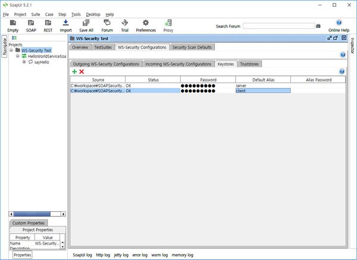The width and height of the screenshot is (357, 260).
Task: Click the Search Forum input field
Action: pyautogui.click(x=278, y=26)
